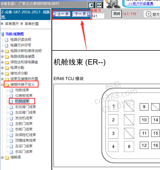Click the right-arrow panel toggle icon in header
This screenshot has width=160, height=170.
(91, 5)
